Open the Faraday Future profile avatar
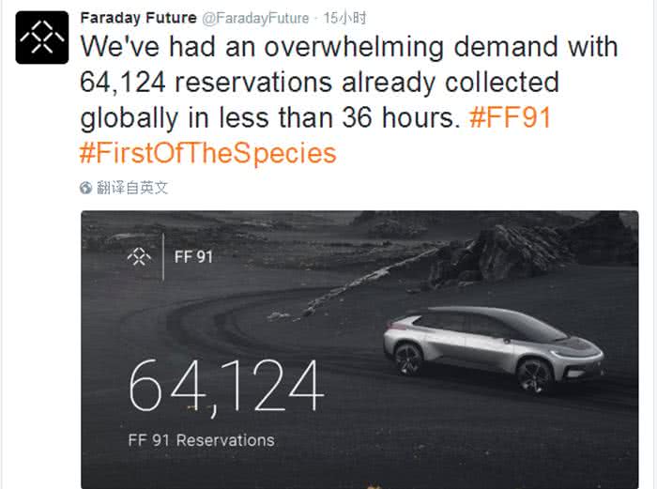657x489 pixels. coord(42,38)
